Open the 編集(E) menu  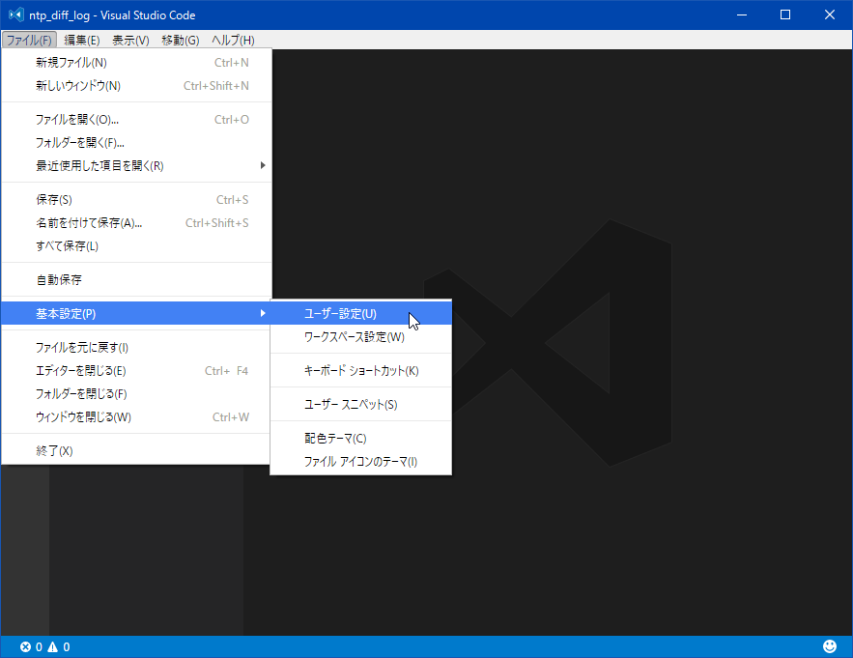tap(81, 40)
